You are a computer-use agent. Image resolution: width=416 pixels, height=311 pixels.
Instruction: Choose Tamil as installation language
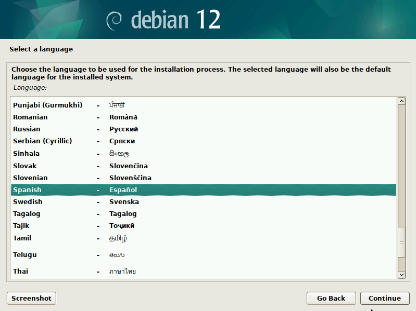(x=22, y=238)
